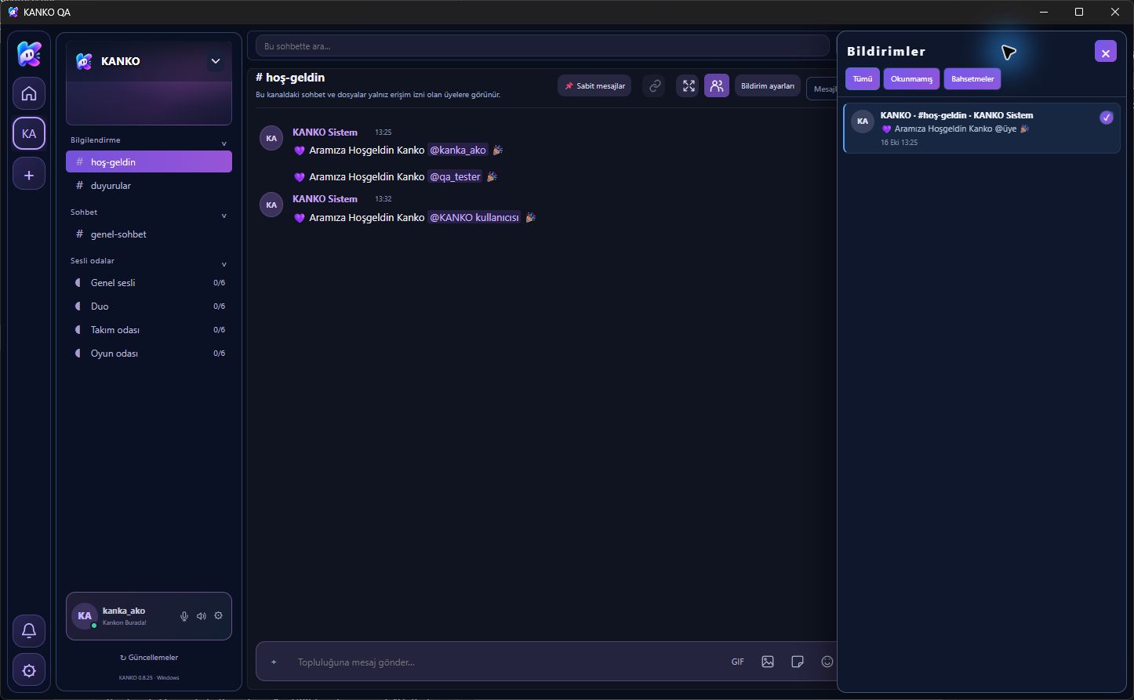1134x700 pixels.
Task: Toggle the members list icon
Action: (717, 86)
